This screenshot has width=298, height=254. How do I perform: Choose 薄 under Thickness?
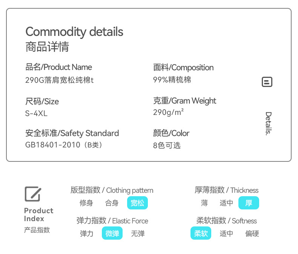point(204,203)
